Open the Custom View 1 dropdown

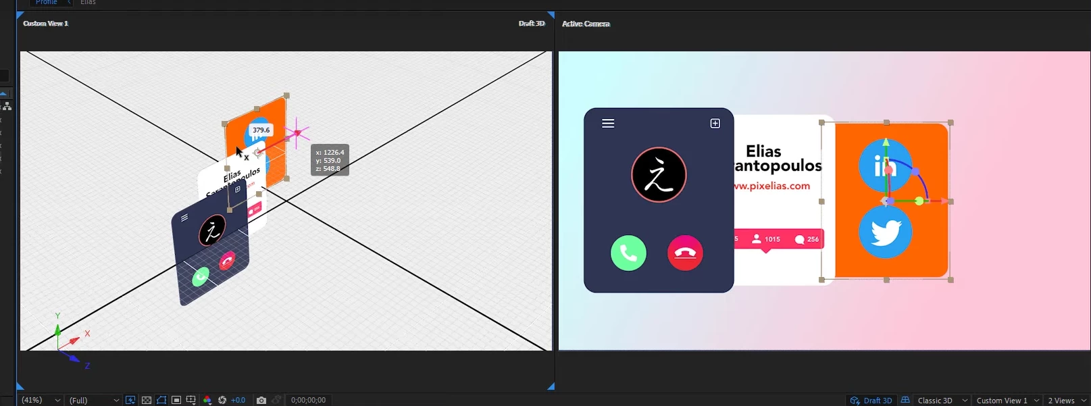1007,400
